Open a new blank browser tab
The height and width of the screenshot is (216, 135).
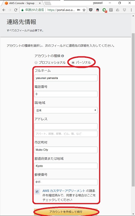[48, 3]
